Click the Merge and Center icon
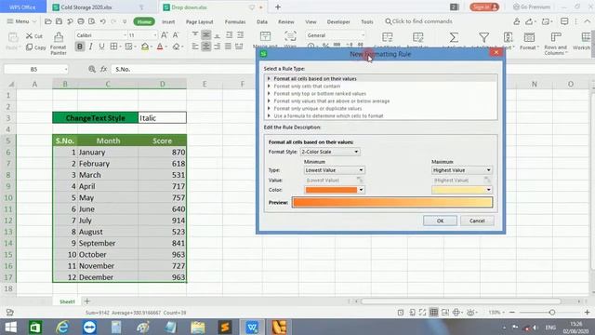This screenshot has height=335, width=595. [265, 37]
